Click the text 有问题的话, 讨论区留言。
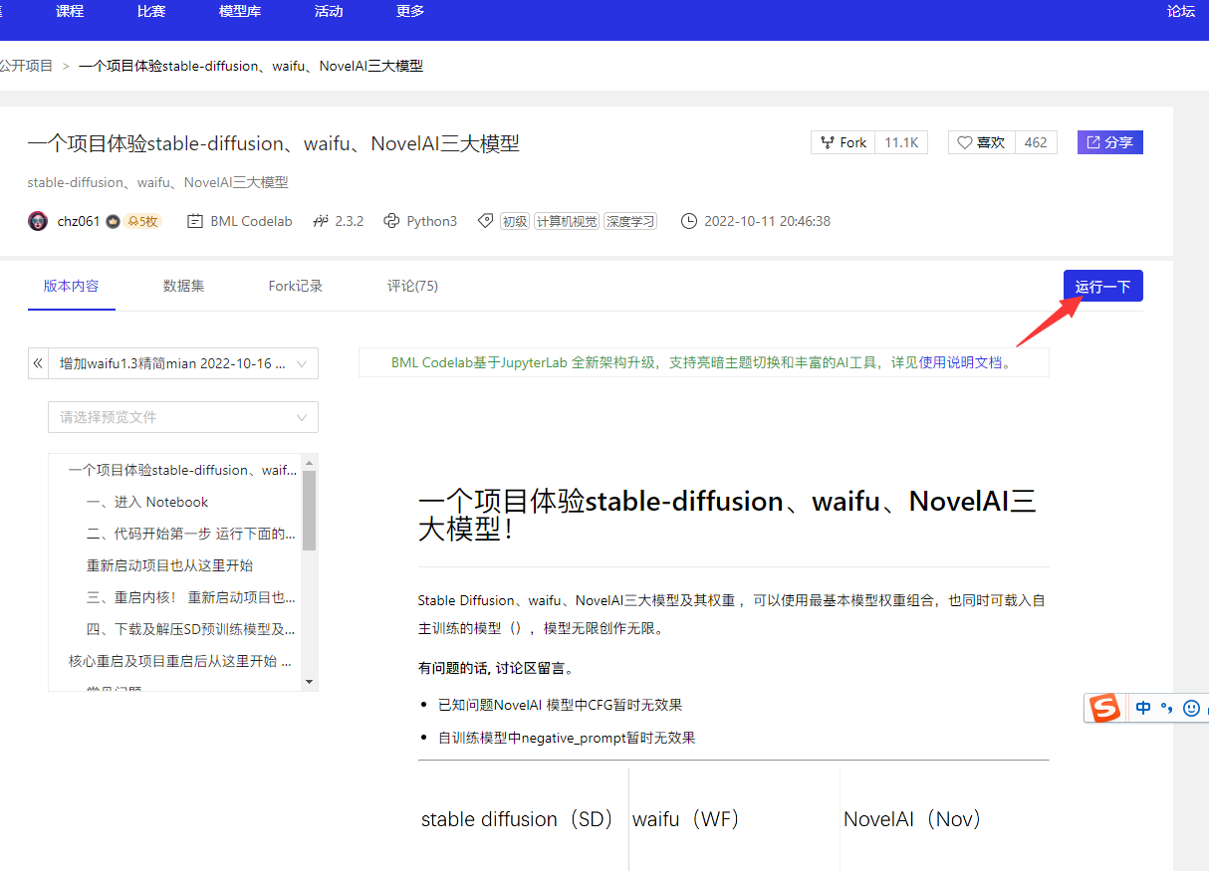Screen dimensions: 1209x871 [496, 668]
